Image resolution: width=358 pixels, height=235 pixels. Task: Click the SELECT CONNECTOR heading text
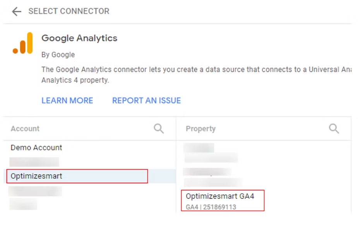[x=69, y=12]
